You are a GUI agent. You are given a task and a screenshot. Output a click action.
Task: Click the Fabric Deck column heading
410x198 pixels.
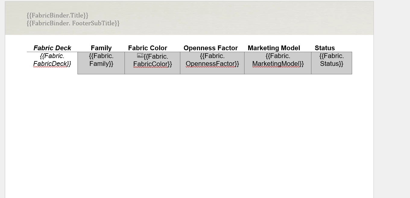point(52,48)
